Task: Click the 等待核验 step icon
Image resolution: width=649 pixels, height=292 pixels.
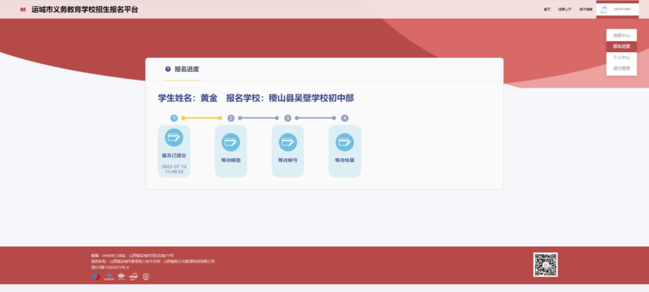Action: (231, 142)
